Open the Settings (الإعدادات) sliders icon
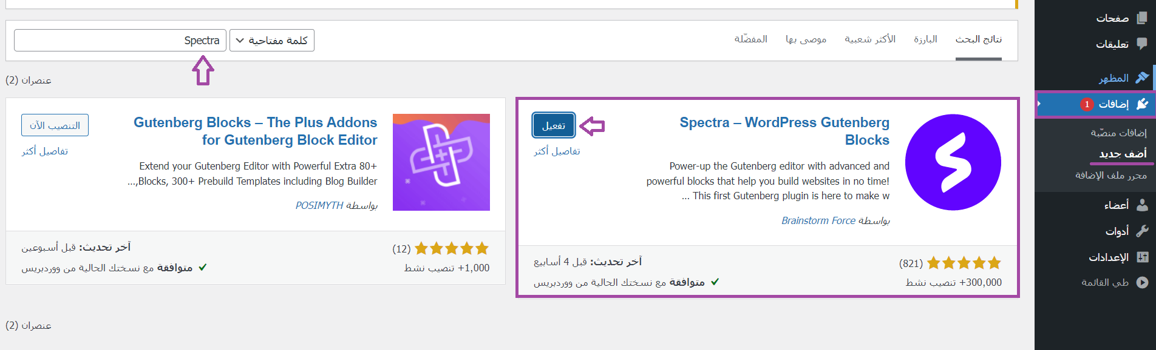The width and height of the screenshot is (1156, 350). click(x=1142, y=257)
